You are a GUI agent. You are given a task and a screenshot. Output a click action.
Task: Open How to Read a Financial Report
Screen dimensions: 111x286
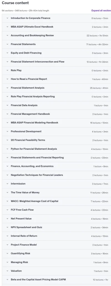point(56,79)
